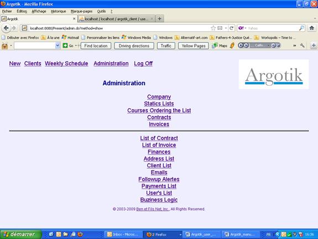Click the search magnifier icon

[301, 28]
